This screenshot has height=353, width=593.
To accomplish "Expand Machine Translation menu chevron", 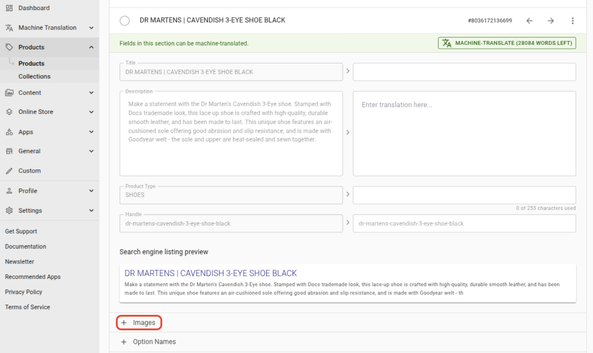I will 91,28.
